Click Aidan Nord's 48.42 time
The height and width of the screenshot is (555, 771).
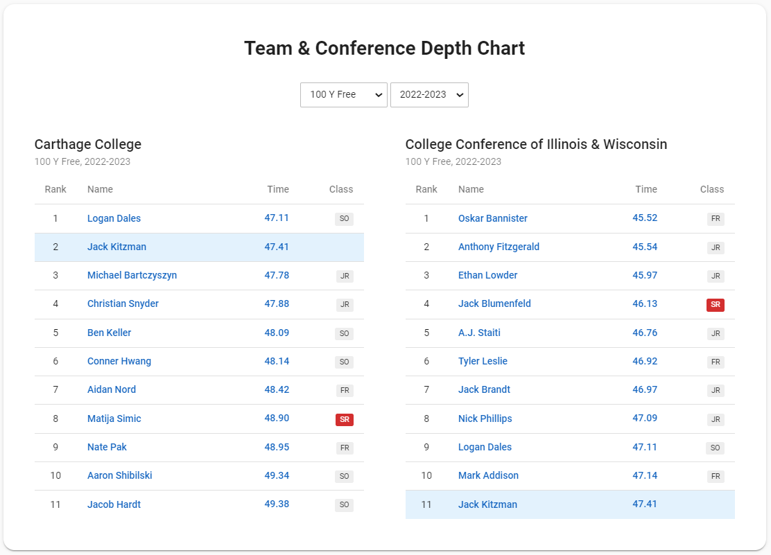point(277,390)
